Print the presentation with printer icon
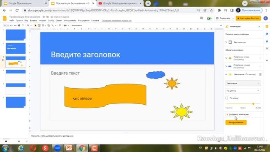270x152 pixels. click(x=19, y=25)
